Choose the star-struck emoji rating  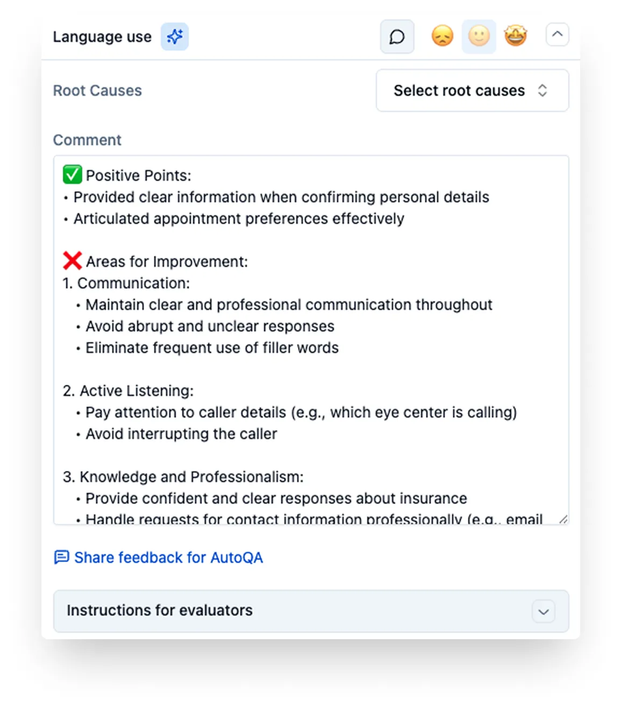pos(516,37)
